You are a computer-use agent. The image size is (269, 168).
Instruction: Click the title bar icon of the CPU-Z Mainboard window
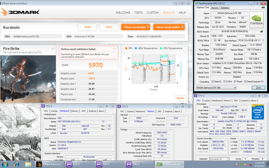(43, 106)
